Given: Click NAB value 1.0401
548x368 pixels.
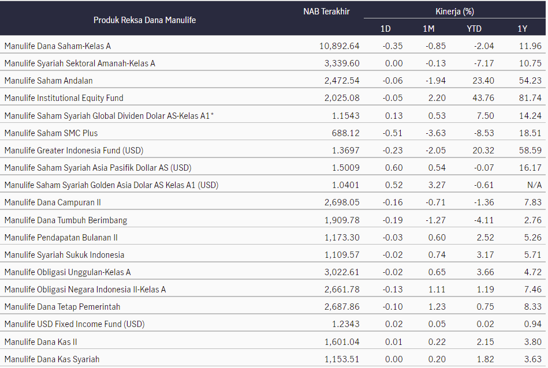Looking at the screenshot, I should tap(346, 185).
